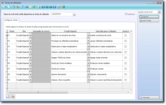Select 'Colocar o foco na grelha' cell
Viewport: 166px width, 105px height.
tap(69, 80)
